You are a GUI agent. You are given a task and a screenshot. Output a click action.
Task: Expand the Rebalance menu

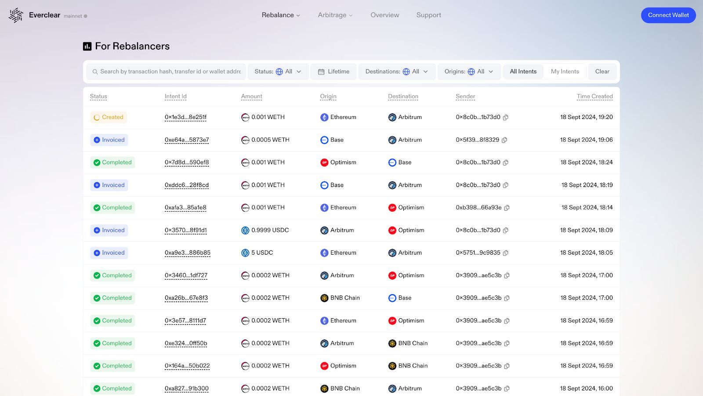(281, 15)
